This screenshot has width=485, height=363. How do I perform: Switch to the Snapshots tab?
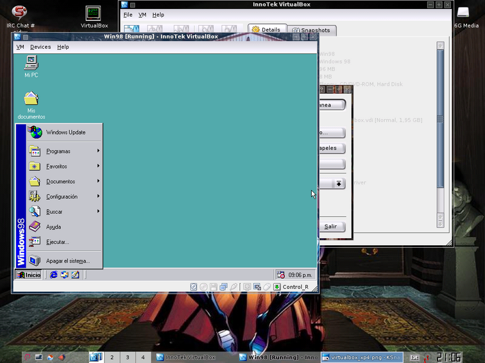pos(311,30)
